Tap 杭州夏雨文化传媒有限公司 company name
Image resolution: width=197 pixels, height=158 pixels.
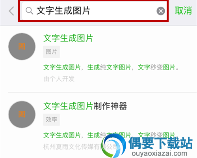point(80,147)
